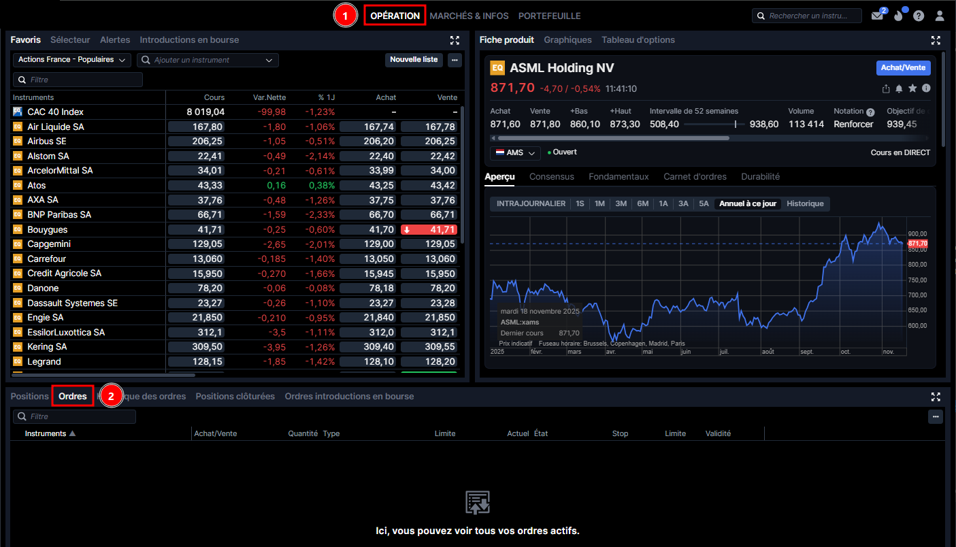Image resolution: width=956 pixels, height=547 pixels.
Task: Click the flame trending icon
Action: pos(898,16)
